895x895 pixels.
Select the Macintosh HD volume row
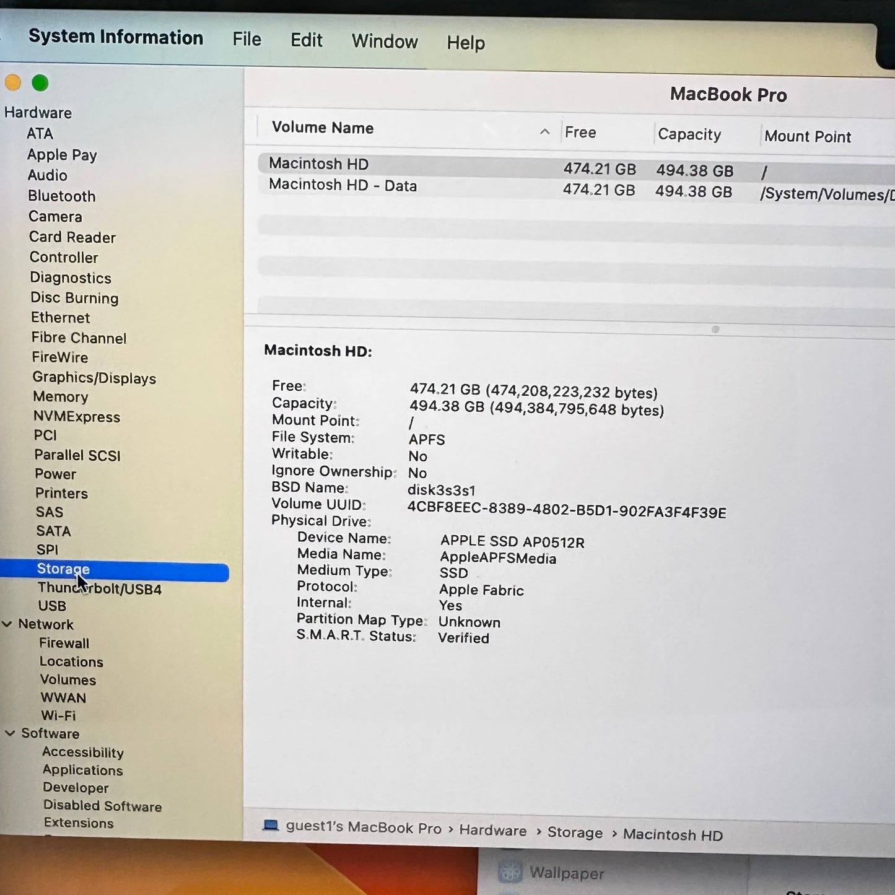click(x=577, y=167)
